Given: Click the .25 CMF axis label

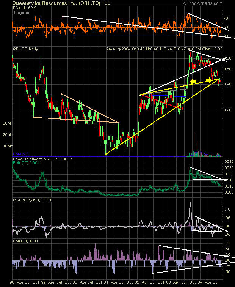Looking at the screenshot, I should pos(228,255).
